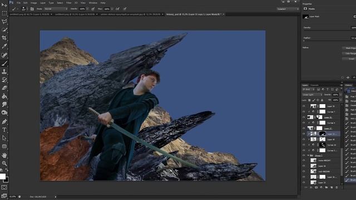Open the Image menu
This screenshot has width=356, height=200.
pyautogui.click(x=33, y=3)
